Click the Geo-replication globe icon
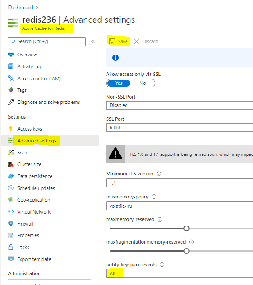The image size is (253, 285). tap(11, 200)
